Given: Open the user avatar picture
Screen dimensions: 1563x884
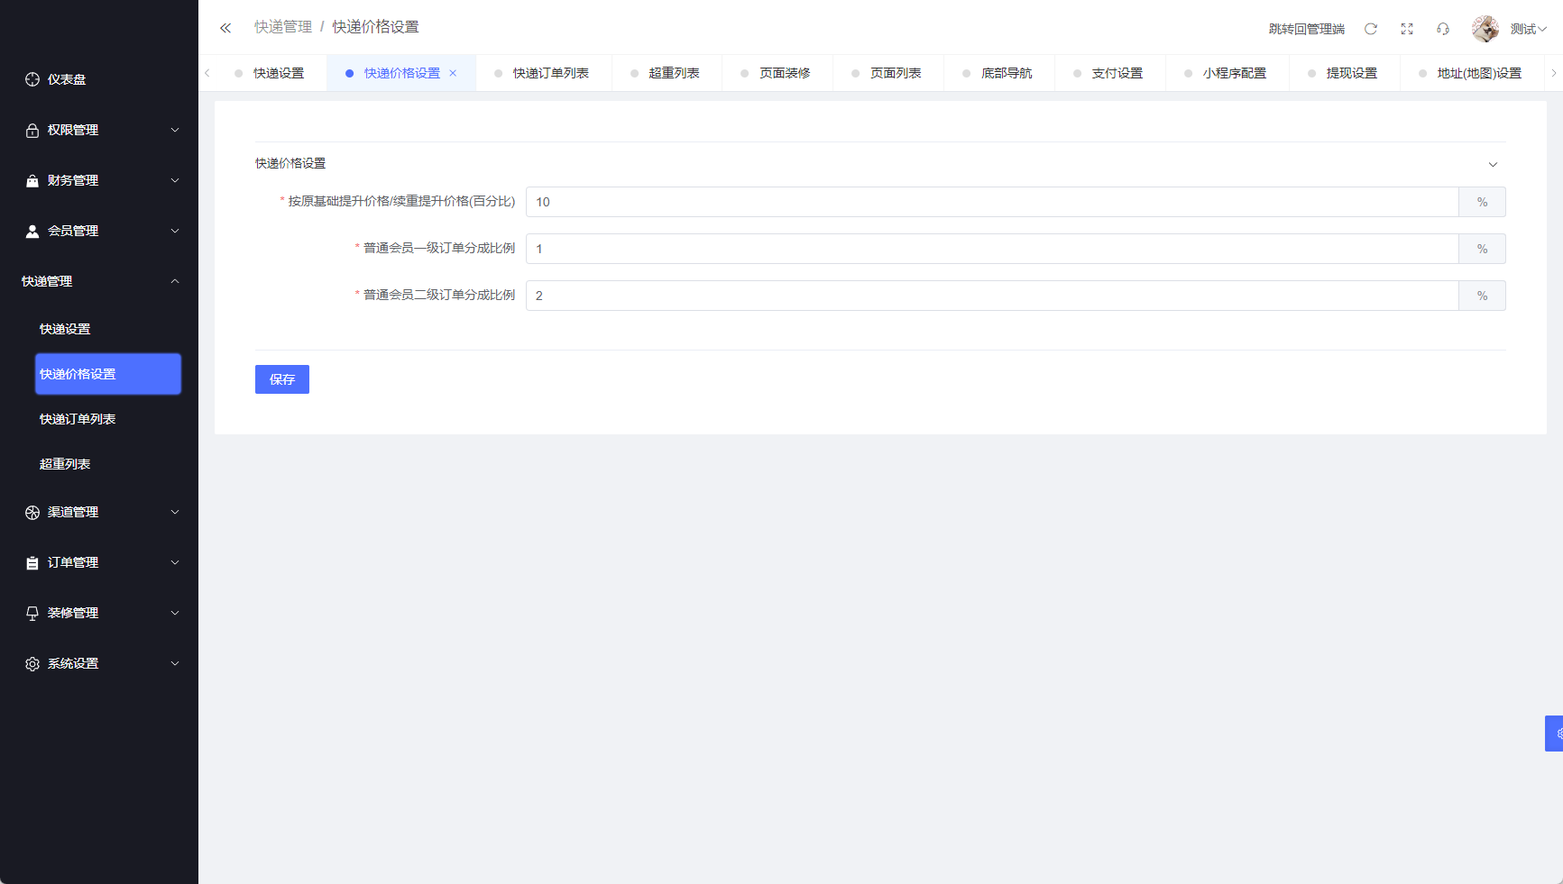Looking at the screenshot, I should (x=1485, y=29).
